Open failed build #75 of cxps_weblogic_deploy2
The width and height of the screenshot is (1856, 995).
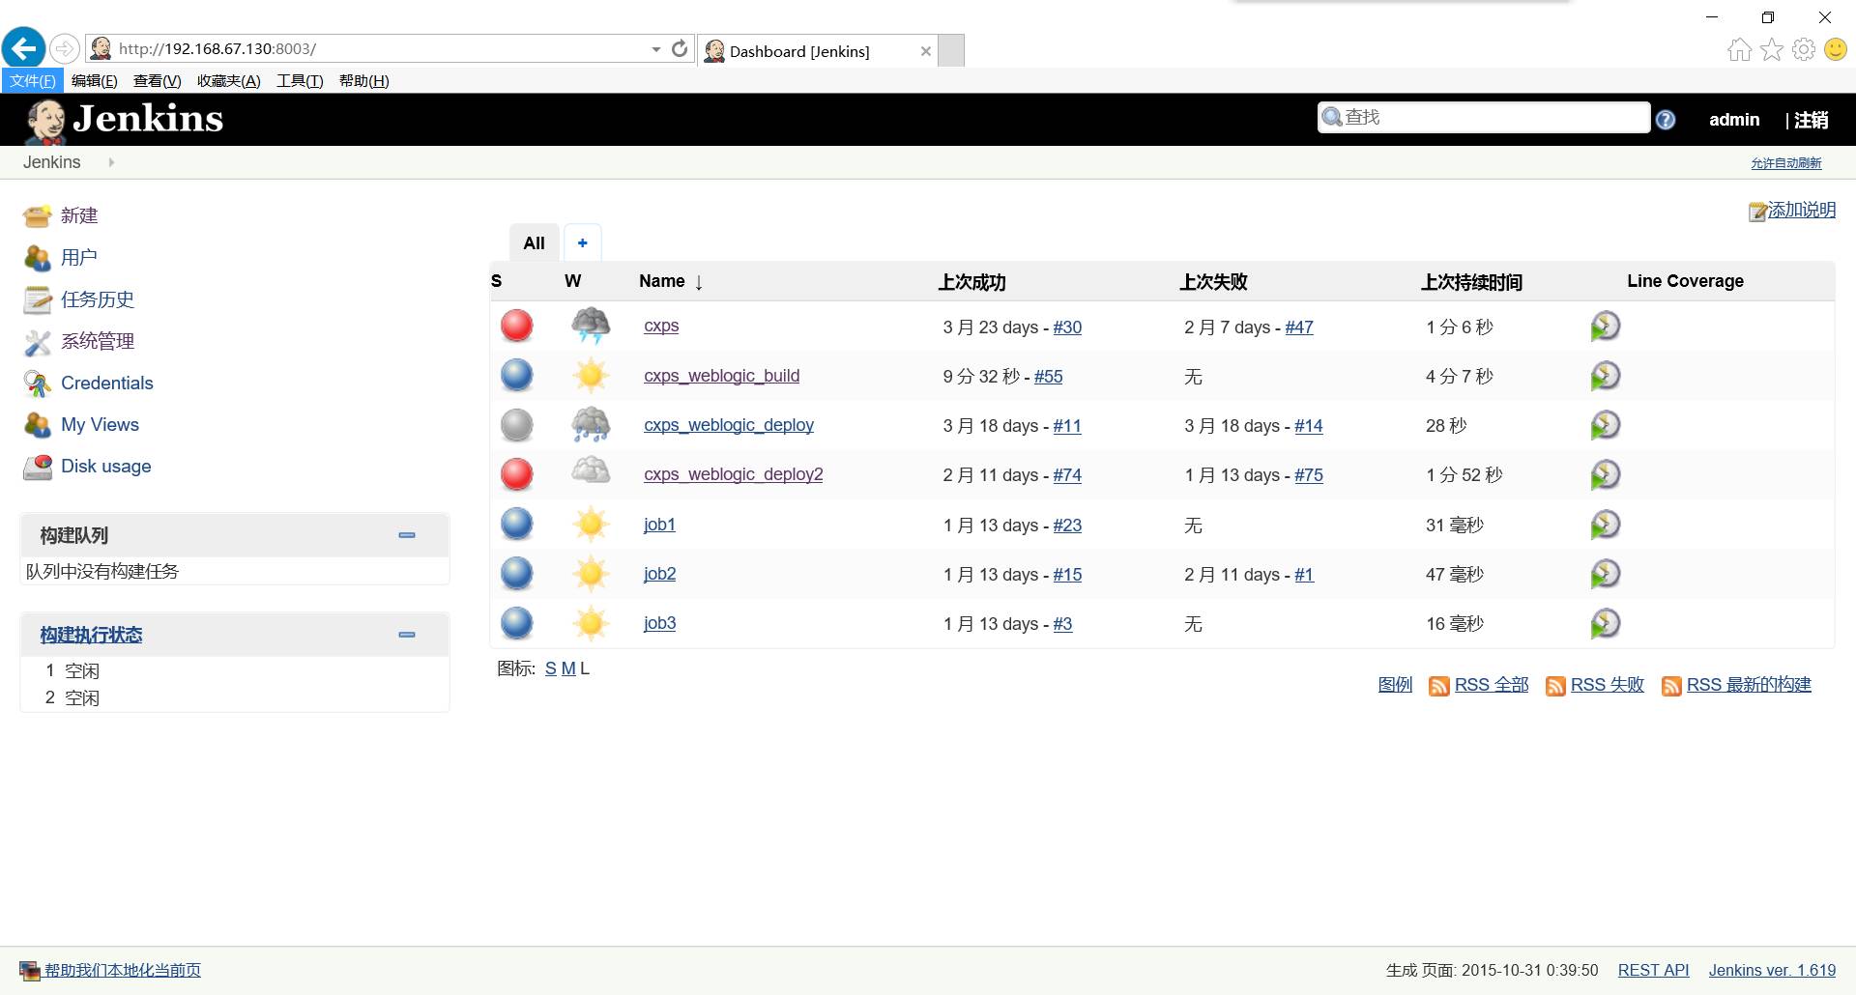(1309, 475)
